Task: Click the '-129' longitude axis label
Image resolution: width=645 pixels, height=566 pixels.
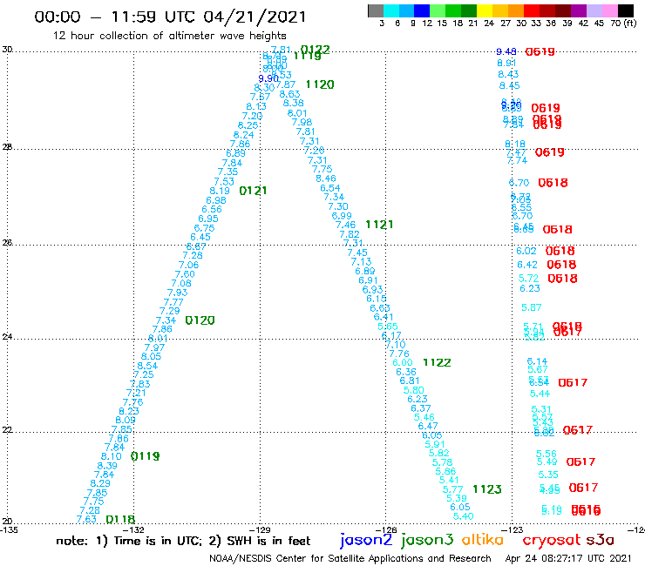Action: 261,529
